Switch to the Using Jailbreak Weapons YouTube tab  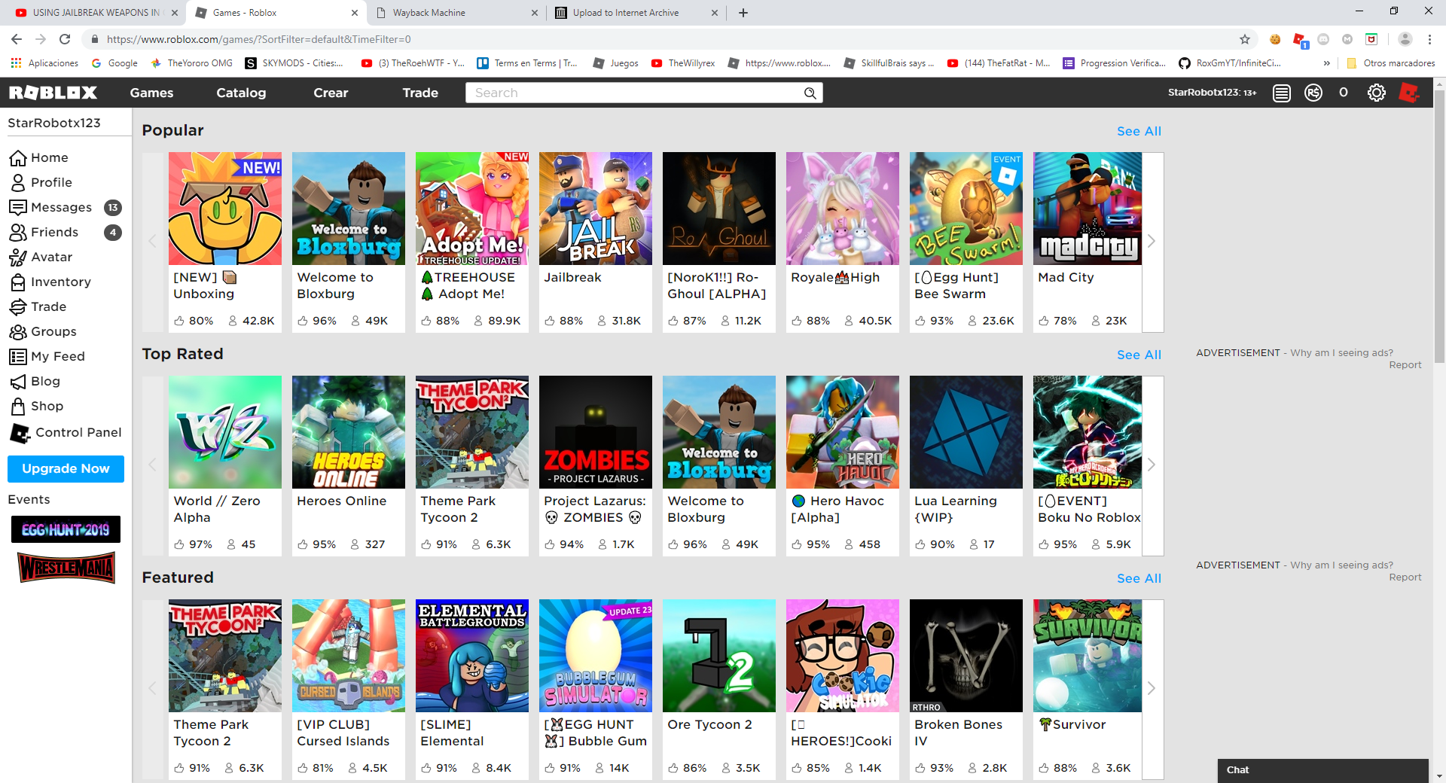[x=96, y=13]
